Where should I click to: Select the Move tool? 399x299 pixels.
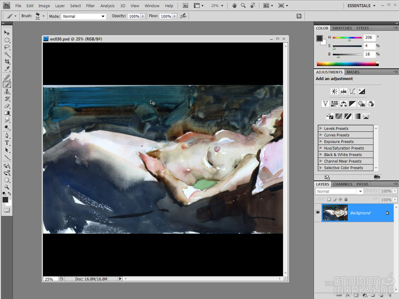(x=7, y=33)
